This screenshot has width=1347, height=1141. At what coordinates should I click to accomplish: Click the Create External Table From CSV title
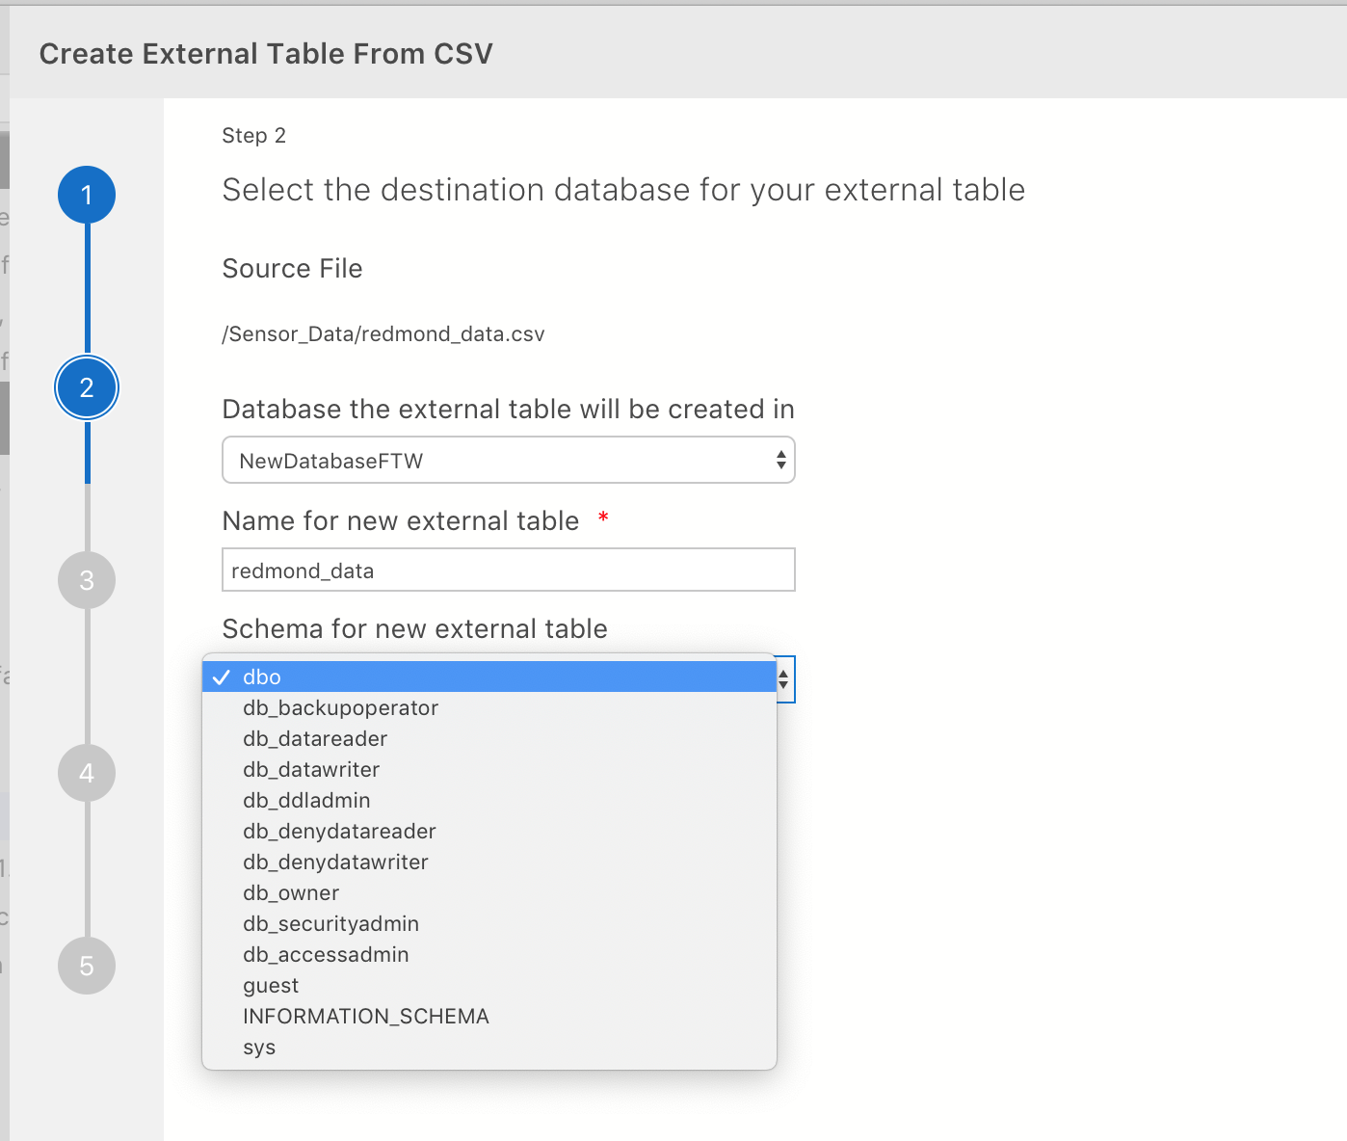tap(266, 53)
